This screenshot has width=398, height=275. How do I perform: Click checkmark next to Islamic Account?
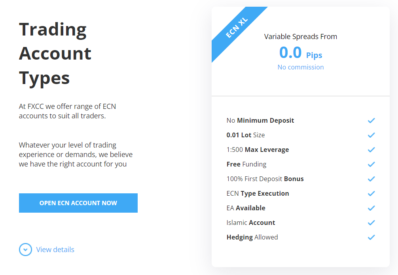371,223
